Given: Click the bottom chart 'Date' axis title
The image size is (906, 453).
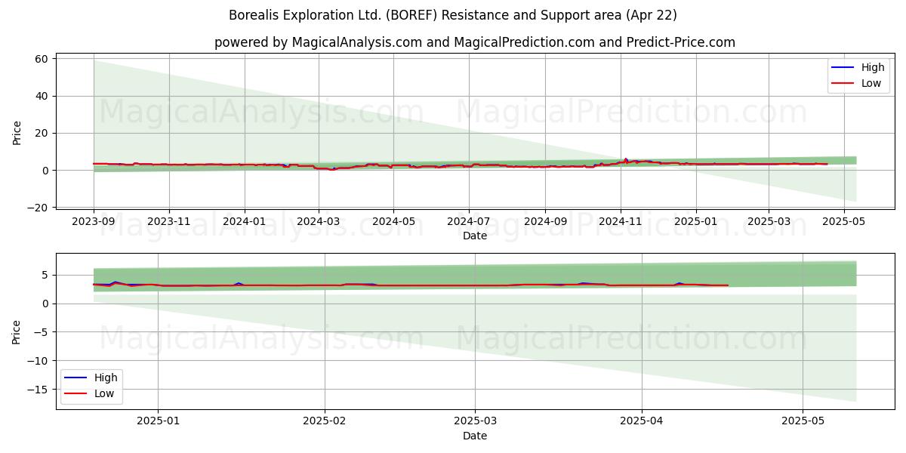Looking at the screenshot, I should [x=475, y=436].
